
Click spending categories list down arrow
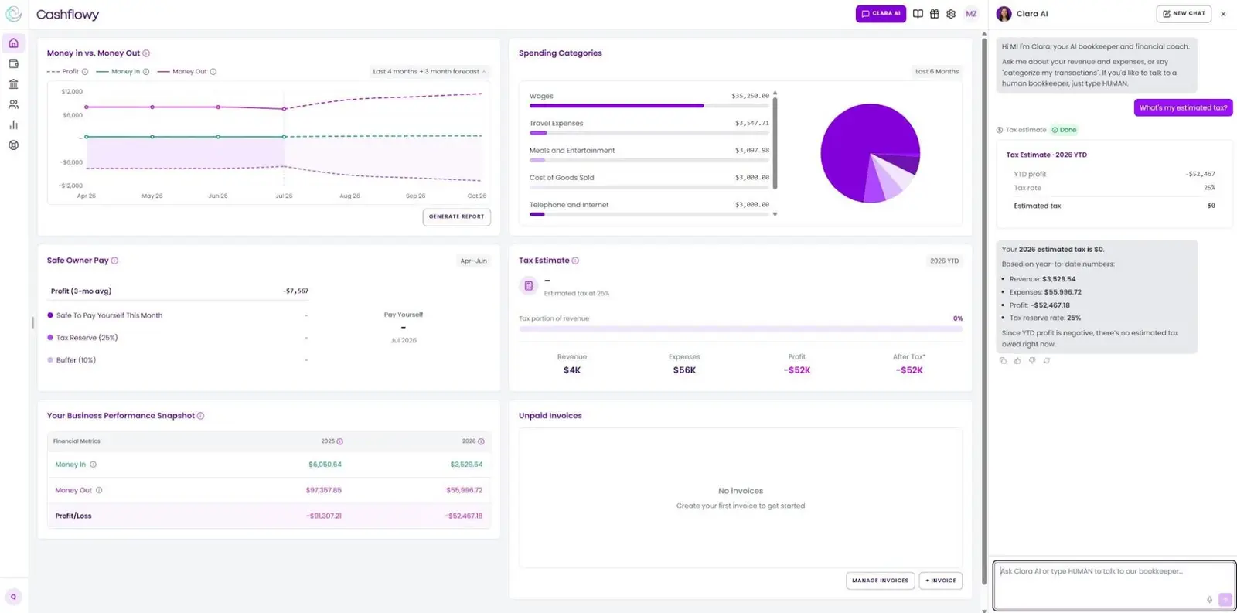[x=775, y=214]
